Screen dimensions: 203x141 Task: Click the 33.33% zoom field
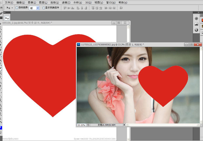pyautogui.click(x=81, y=125)
